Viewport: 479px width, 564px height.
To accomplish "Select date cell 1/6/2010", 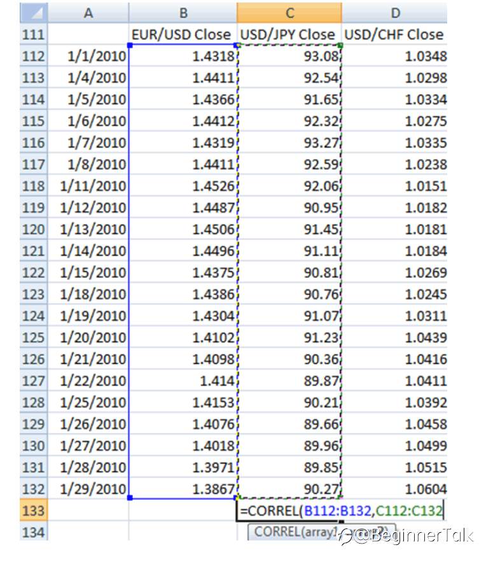I will point(88,121).
